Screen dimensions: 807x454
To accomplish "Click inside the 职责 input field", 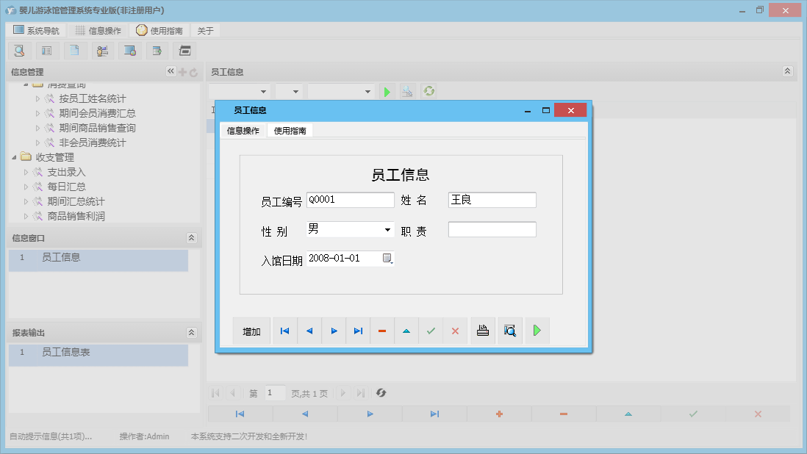I will pos(491,229).
